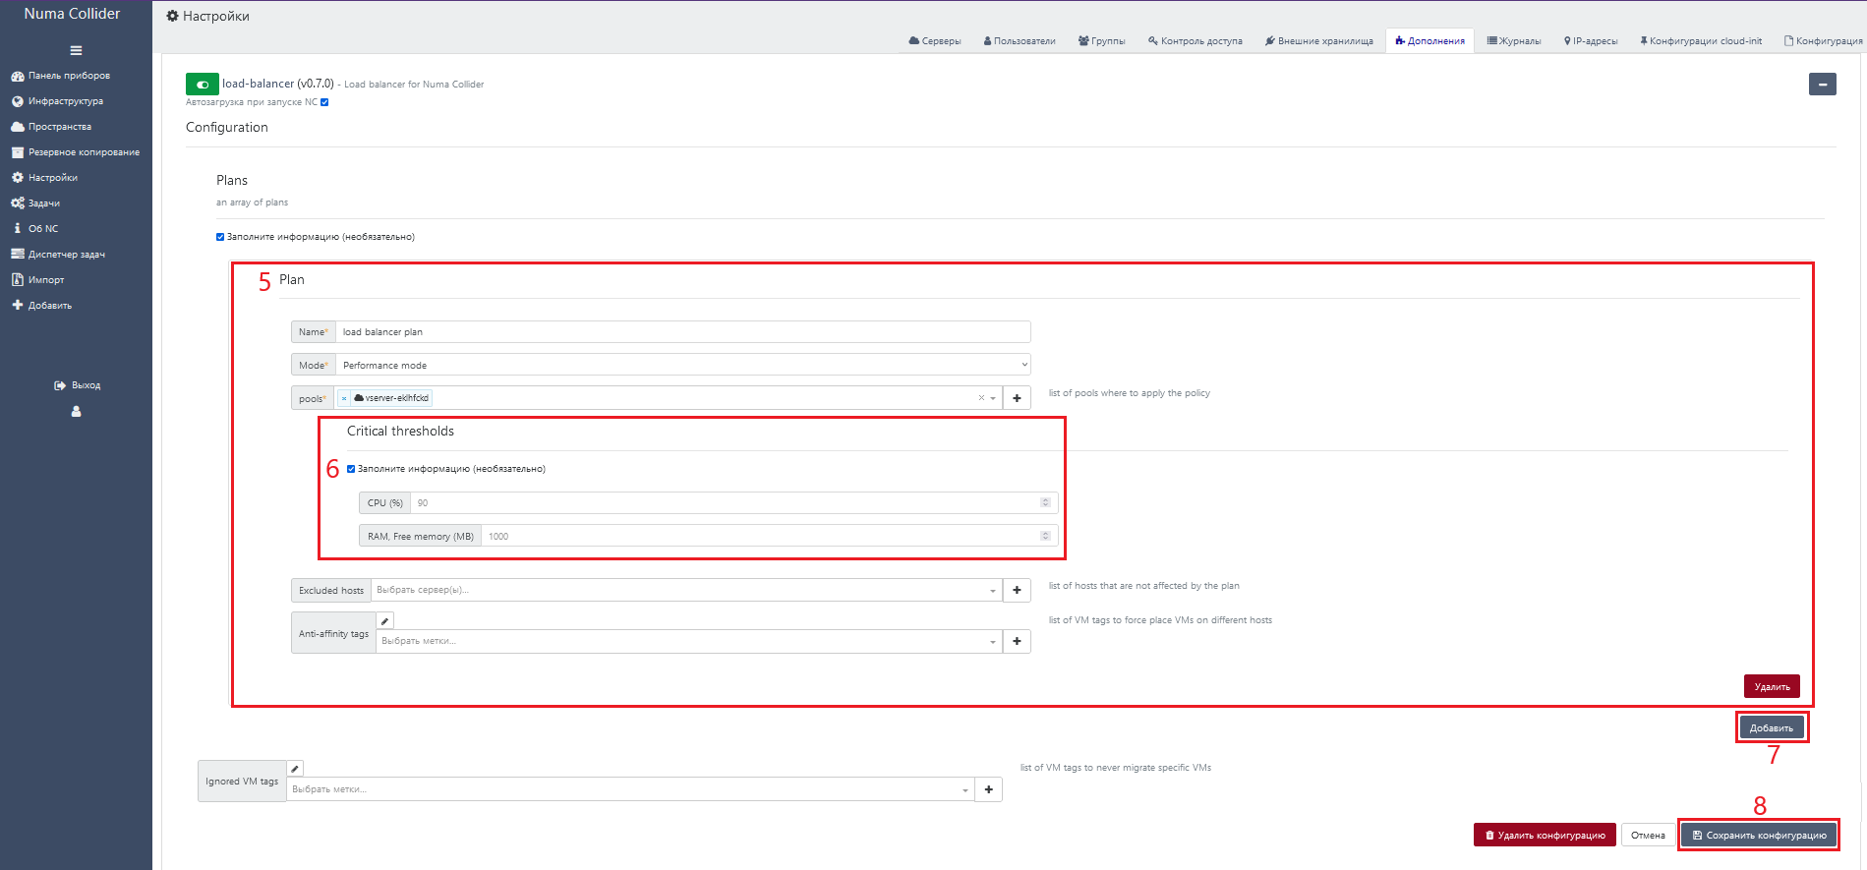Open Диспетчер задач in sidebar
The height and width of the screenshot is (870, 1867).
[58, 255]
